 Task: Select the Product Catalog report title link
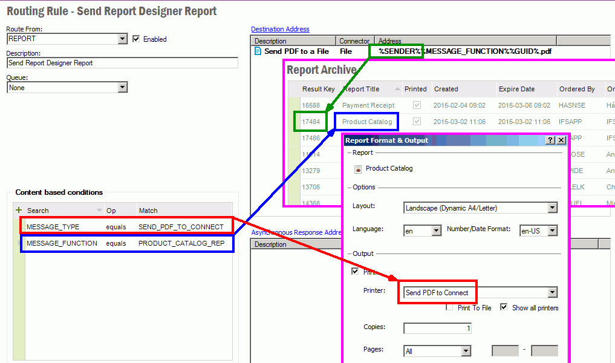pos(367,122)
